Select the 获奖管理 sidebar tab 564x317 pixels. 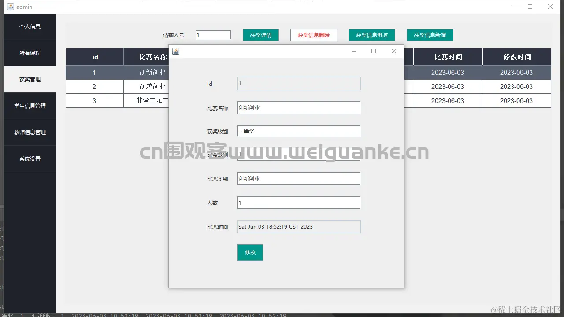coord(30,80)
